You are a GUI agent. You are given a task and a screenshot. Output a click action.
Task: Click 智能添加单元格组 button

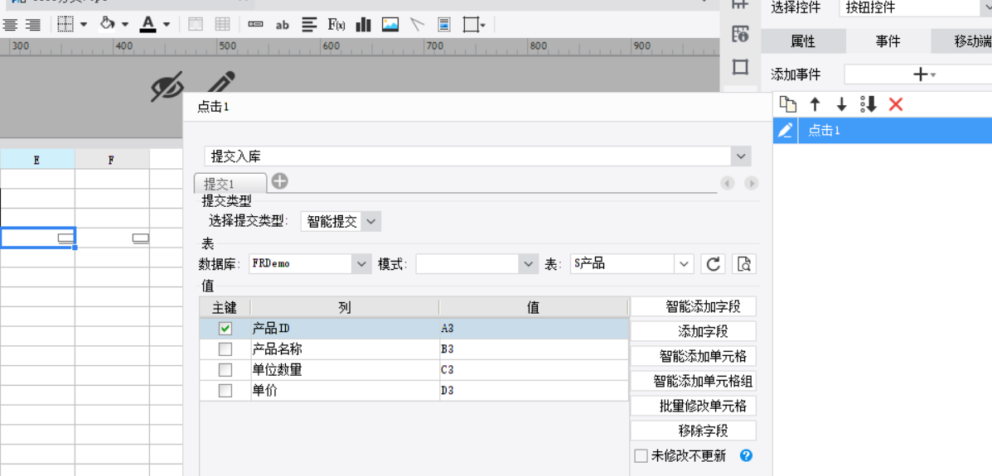click(694, 381)
